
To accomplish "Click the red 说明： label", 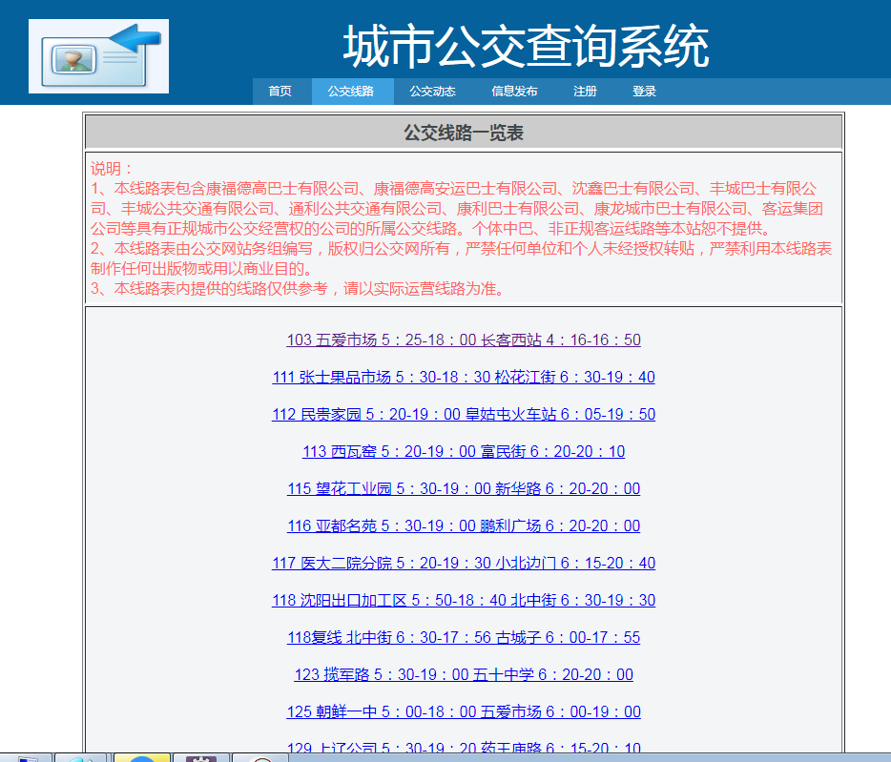I will pos(112,169).
